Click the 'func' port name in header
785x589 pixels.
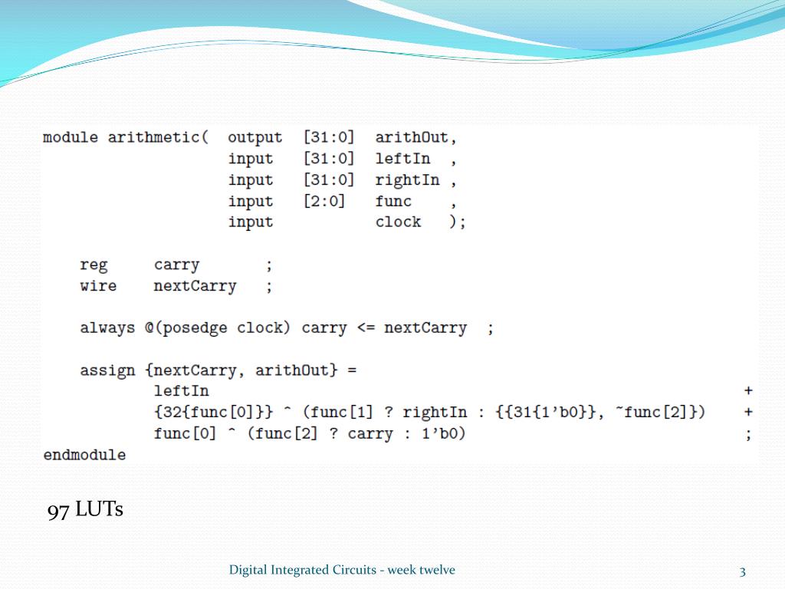(393, 202)
